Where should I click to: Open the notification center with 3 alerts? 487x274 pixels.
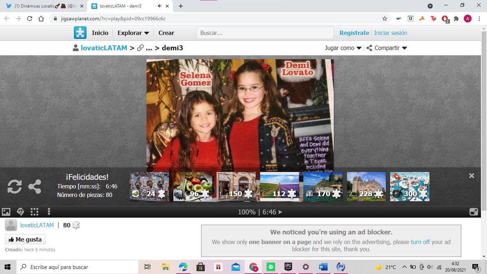[x=476, y=267]
